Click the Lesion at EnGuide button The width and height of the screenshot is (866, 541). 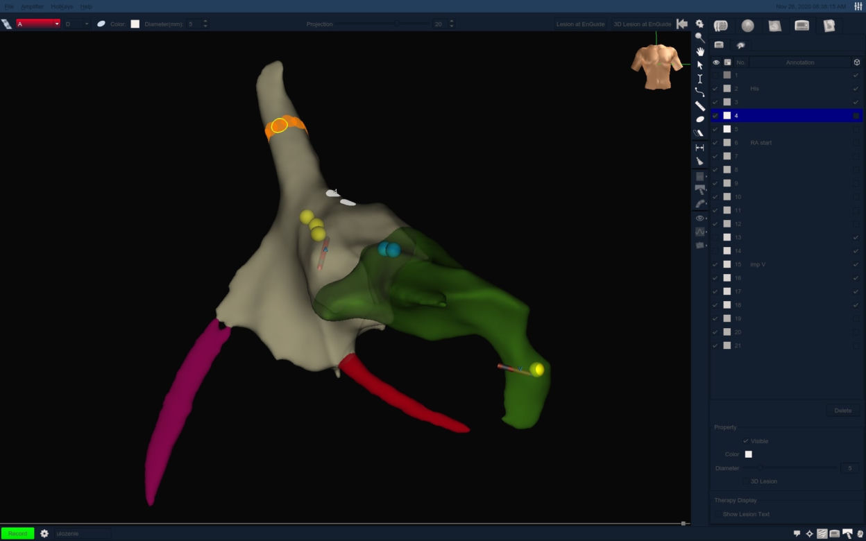579,24
